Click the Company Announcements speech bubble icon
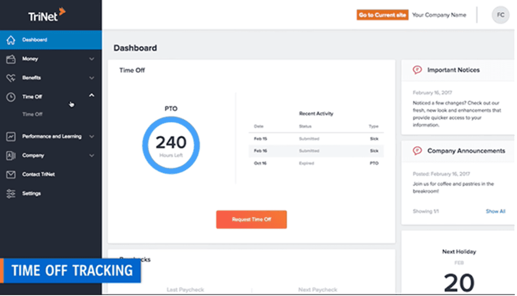517x296 pixels. (x=417, y=151)
